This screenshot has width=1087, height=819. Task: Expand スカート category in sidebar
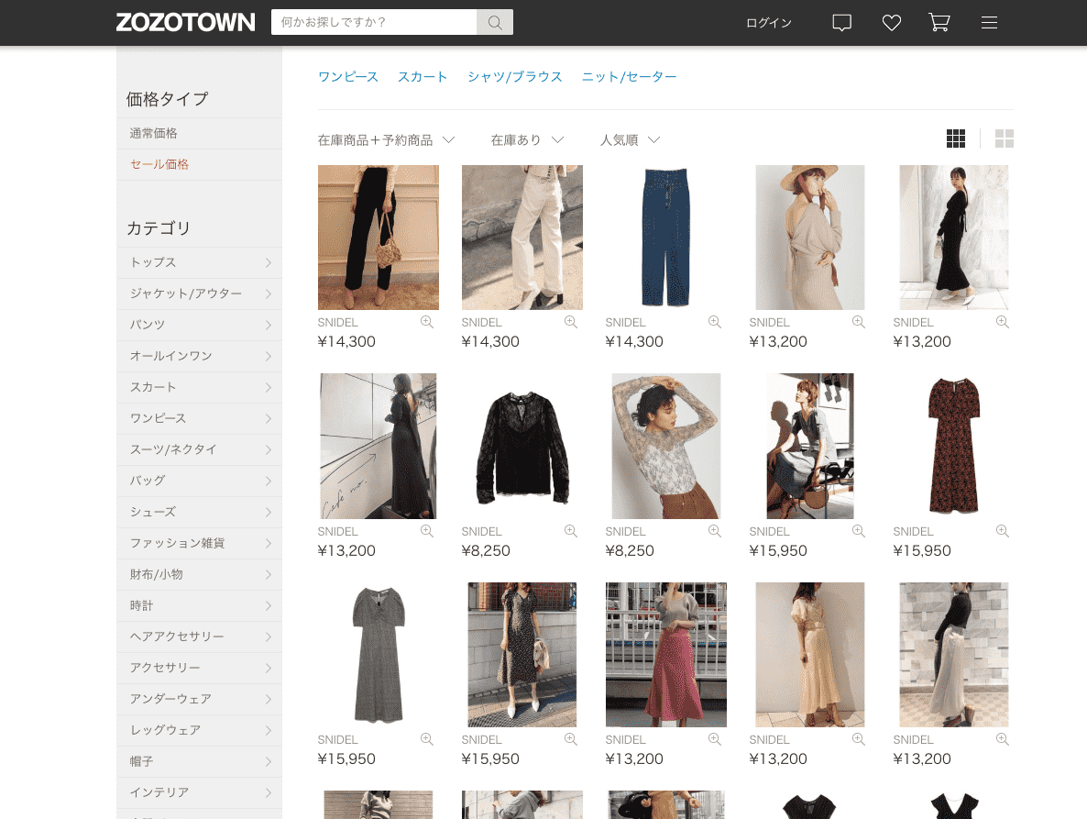click(x=200, y=388)
